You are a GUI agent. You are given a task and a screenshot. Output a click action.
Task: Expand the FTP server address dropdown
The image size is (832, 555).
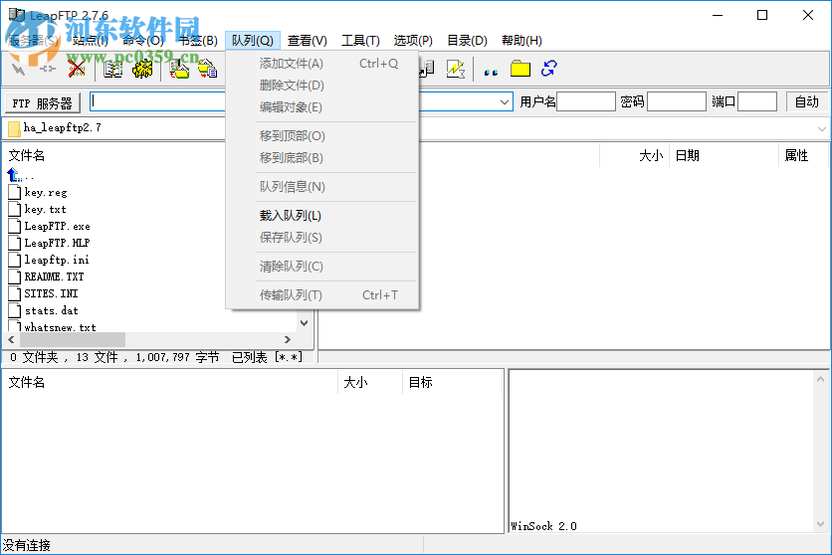coord(505,101)
